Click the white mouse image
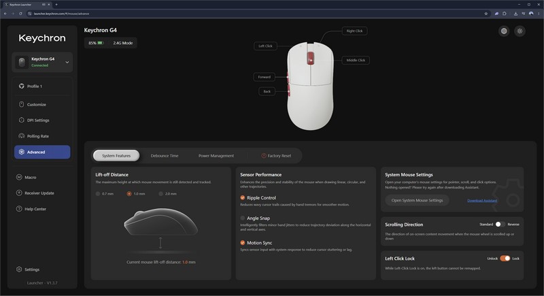This screenshot has width=544, height=296. click(310, 86)
